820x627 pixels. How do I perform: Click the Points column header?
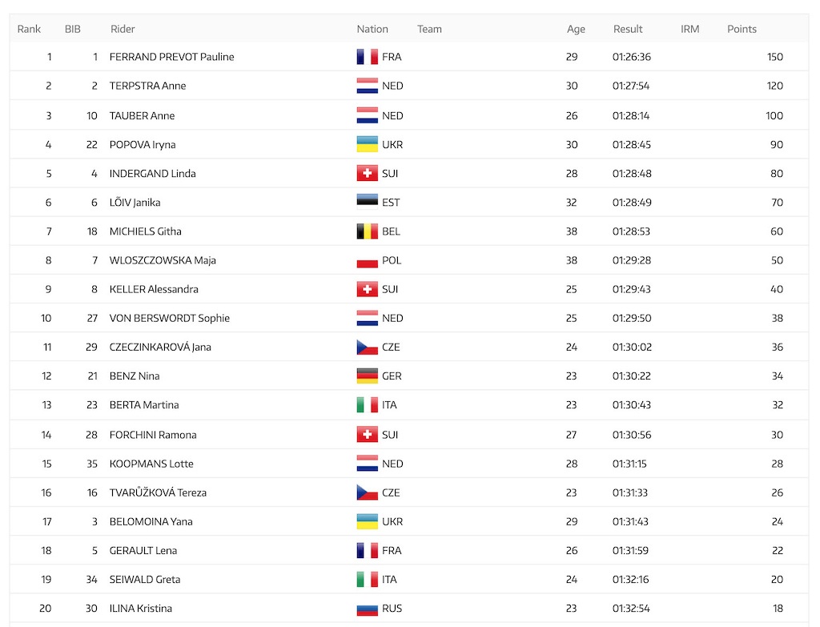click(x=742, y=29)
